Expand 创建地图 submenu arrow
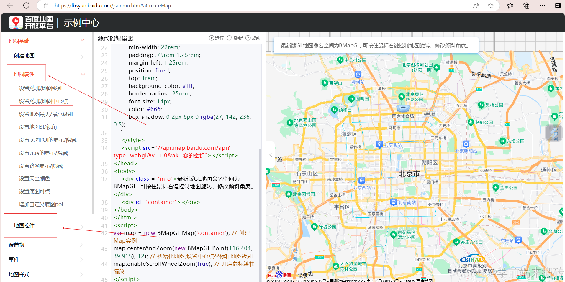The width and height of the screenshot is (565, 282). [x=82, y=57]
